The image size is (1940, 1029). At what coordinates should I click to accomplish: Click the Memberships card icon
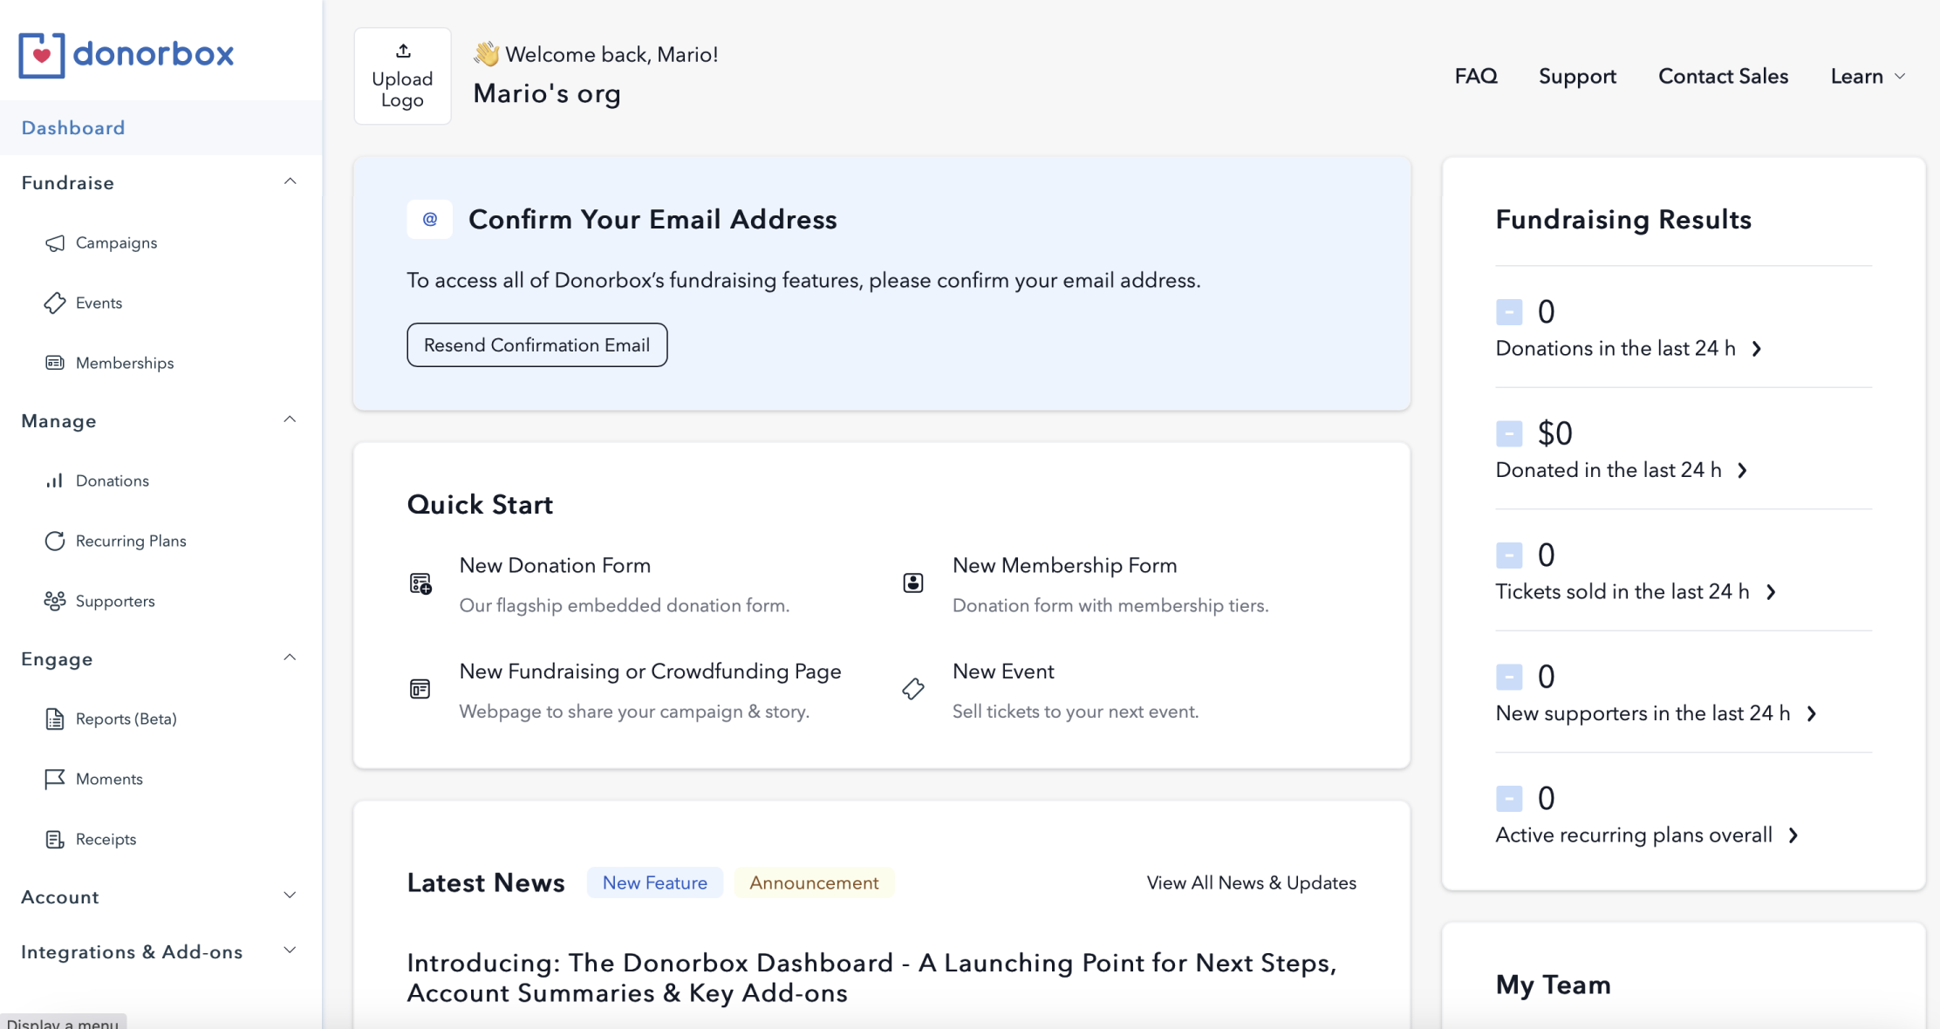55,363
